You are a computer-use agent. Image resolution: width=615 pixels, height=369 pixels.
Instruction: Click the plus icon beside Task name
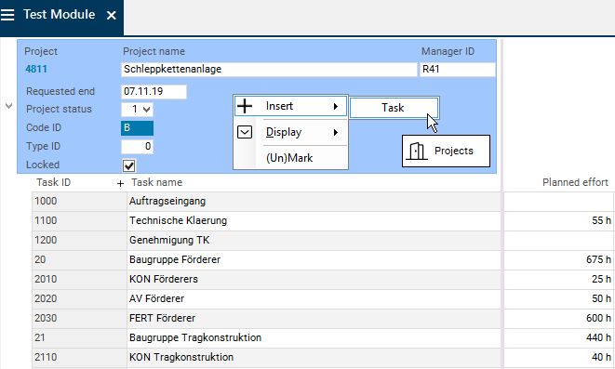pos(120,183)
